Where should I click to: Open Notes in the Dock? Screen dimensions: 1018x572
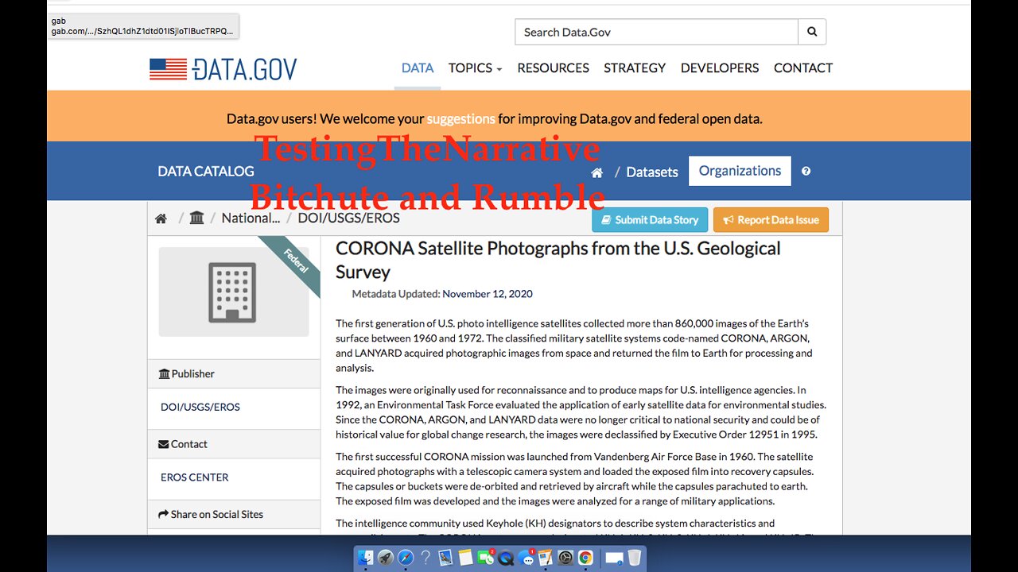click(466, 558)
